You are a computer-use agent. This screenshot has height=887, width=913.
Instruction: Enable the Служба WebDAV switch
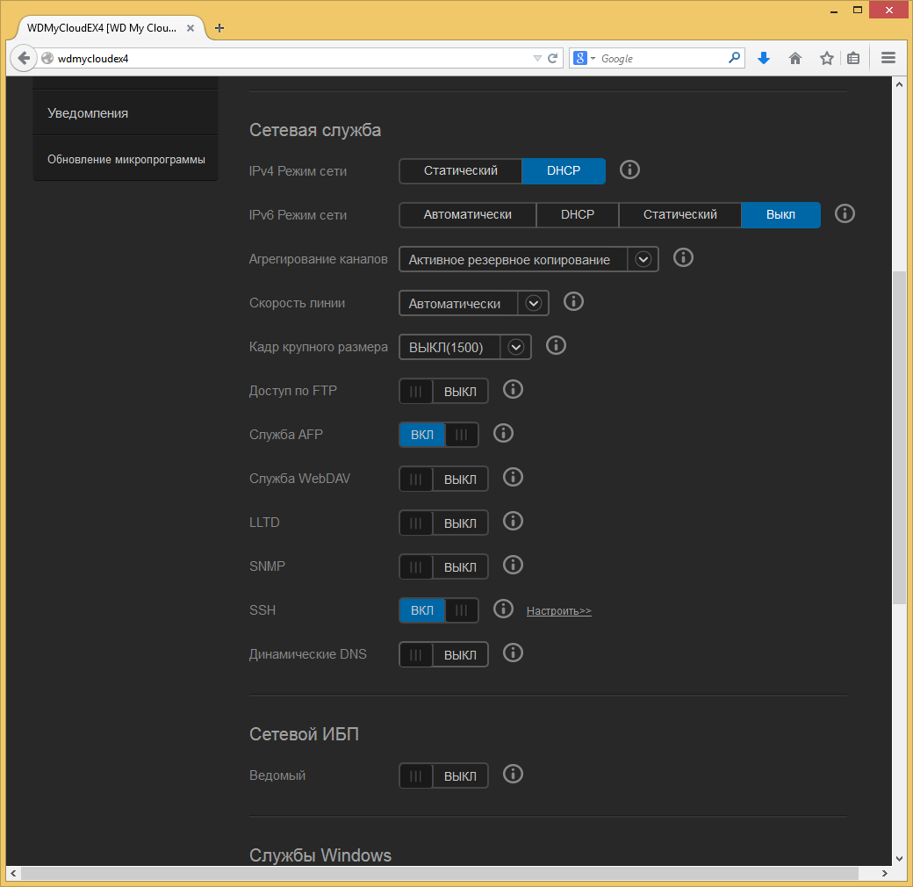[443, 479]
